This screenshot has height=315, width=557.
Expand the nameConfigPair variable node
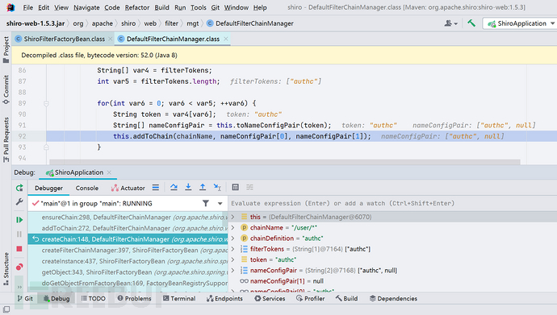click(233, 270)
